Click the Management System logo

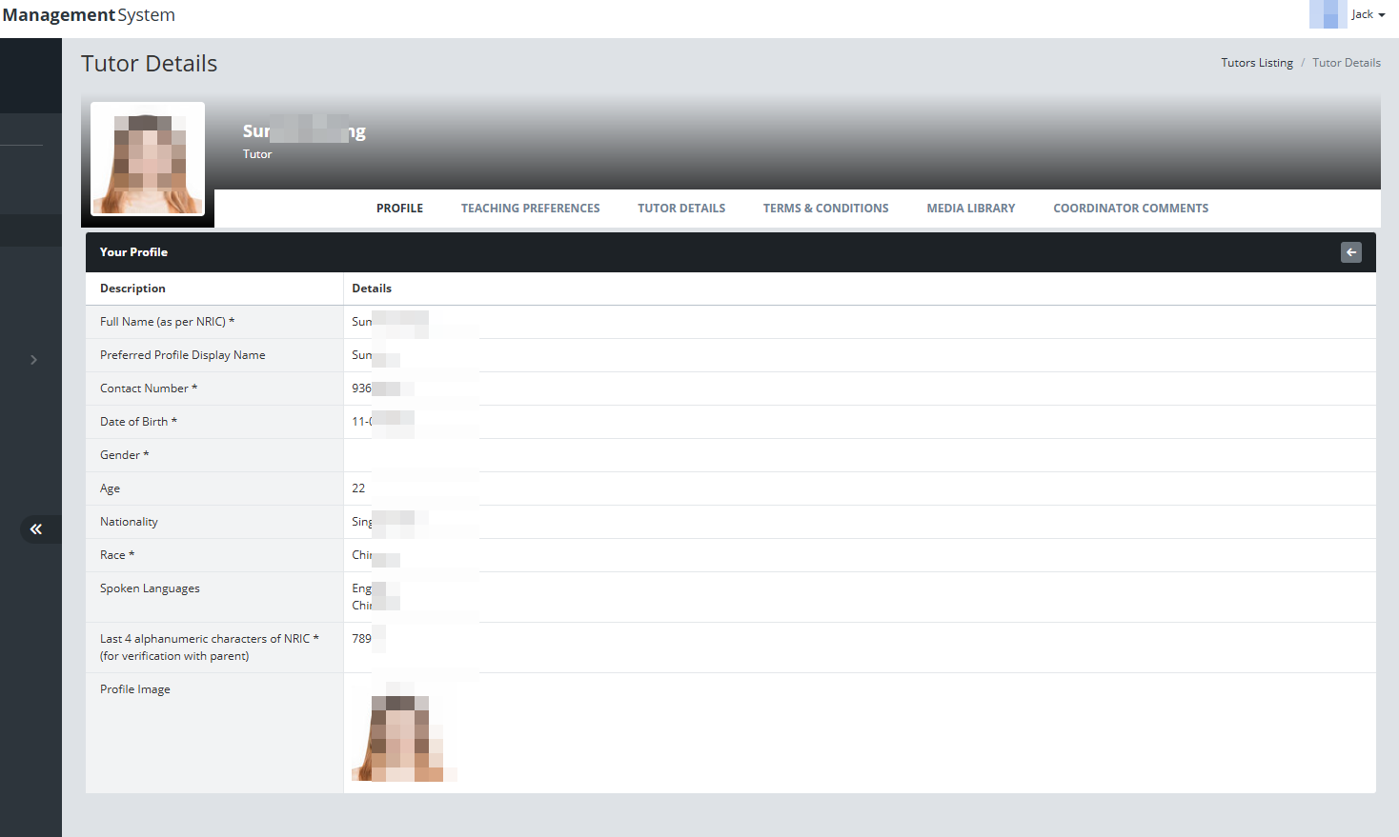(x=89, y=15)
